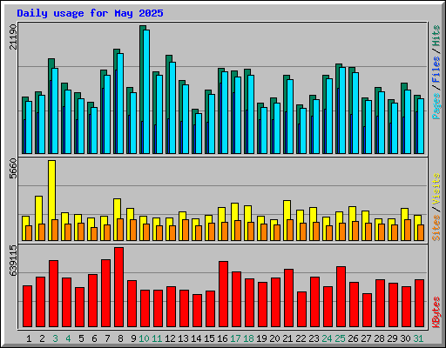Click the red KBytes bar for day 16

[x=223, y=294]
